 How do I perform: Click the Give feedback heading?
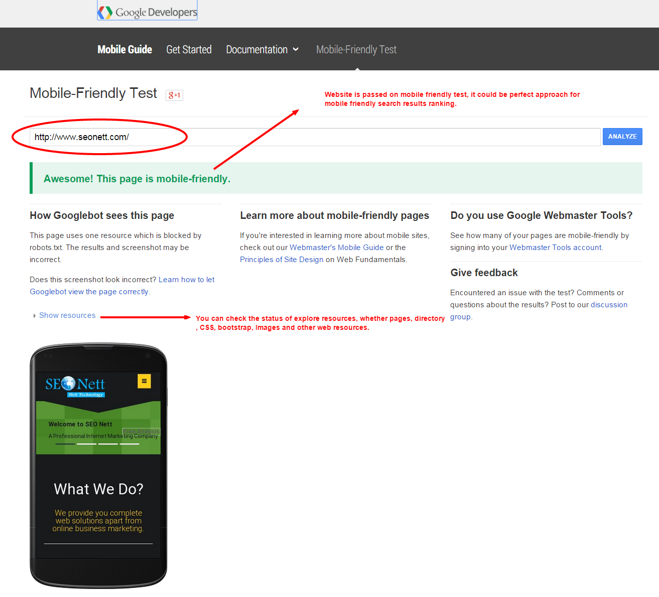(x=484, y=273)
